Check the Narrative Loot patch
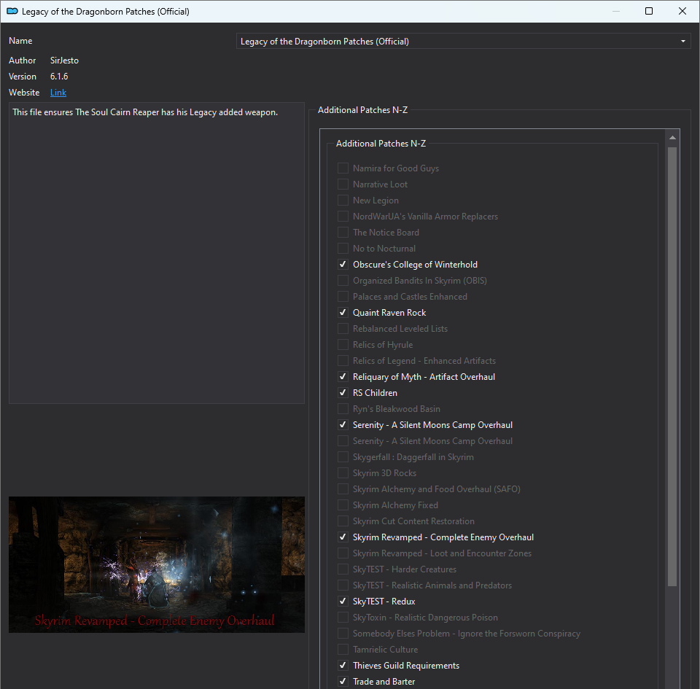Viewport: 700px width, 689px height. tap(343, 184)
